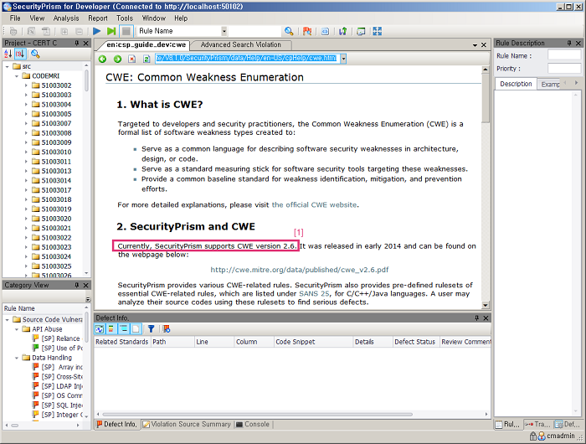Click the four-arrow fullscreen toolbar icon
Viewport: 586px width, 444px height.
(x=377, y=31)
